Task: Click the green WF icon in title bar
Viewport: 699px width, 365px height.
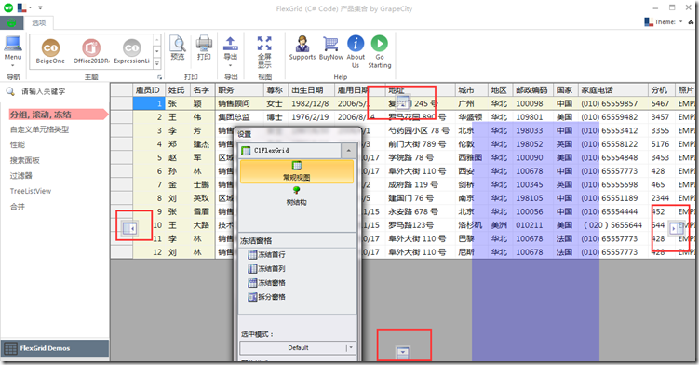Action: [x=8, y=7]
